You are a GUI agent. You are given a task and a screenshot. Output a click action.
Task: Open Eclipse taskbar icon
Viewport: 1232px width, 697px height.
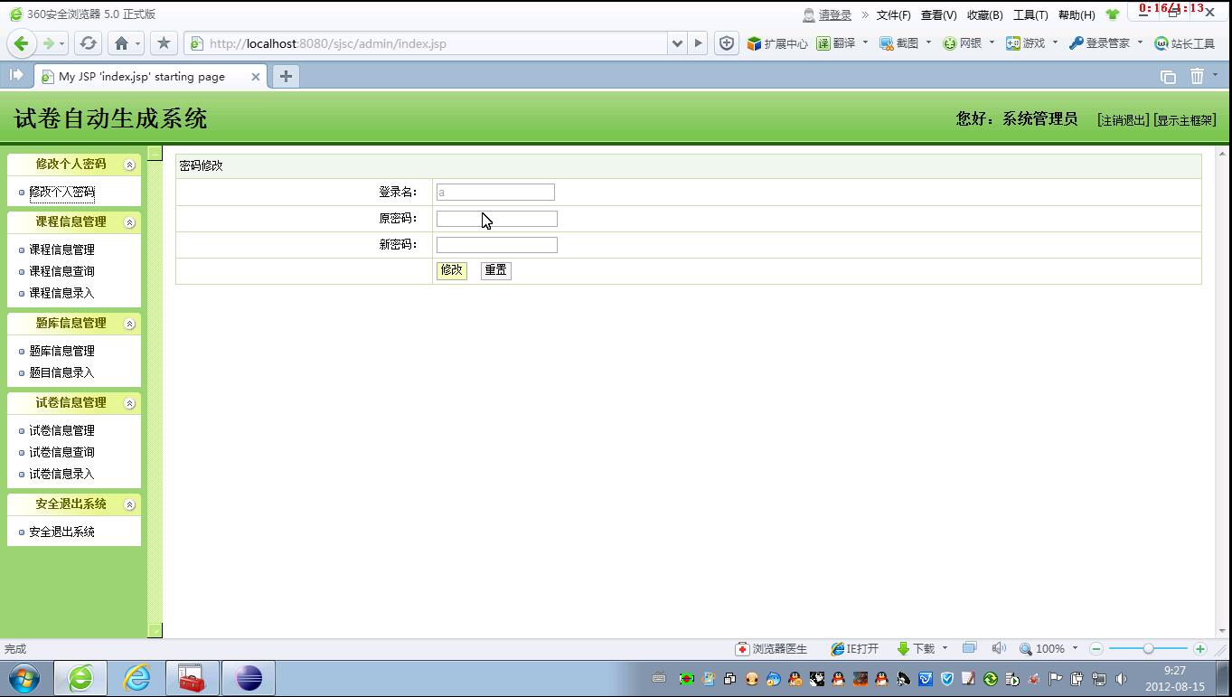tap(249, 678)
